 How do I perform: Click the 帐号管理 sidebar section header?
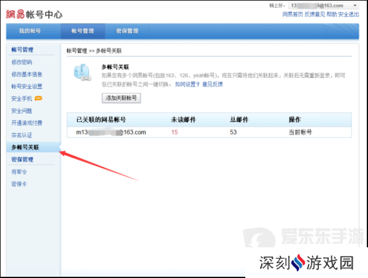[22, 50]
